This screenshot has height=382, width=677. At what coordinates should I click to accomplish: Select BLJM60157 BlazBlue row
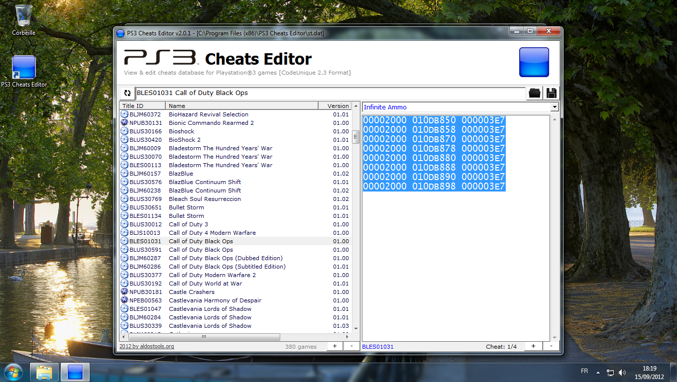(x=235, y=174)
